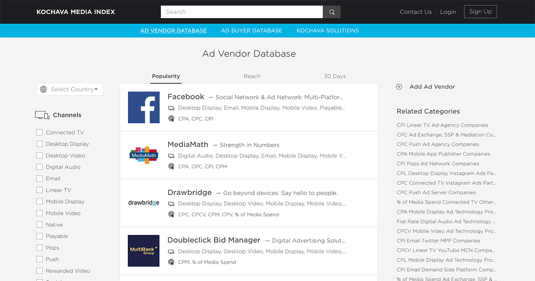
Task: Open the Facebook vendor title
Action: 186,97
